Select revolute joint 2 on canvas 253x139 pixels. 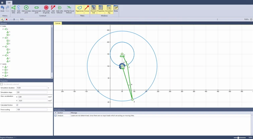tap(127, 65)
